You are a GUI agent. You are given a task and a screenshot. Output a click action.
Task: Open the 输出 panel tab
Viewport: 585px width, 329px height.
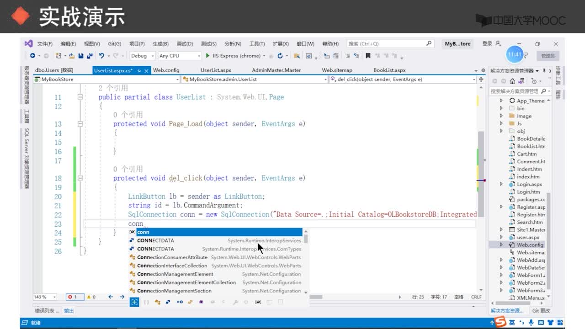pyautogui.click(x=69, y=311)
